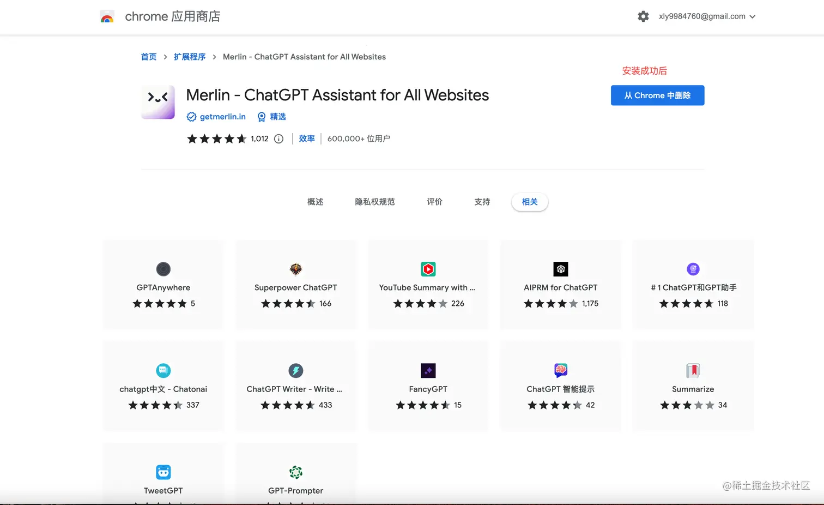Switch to the 概述 tab

[316, 202]
